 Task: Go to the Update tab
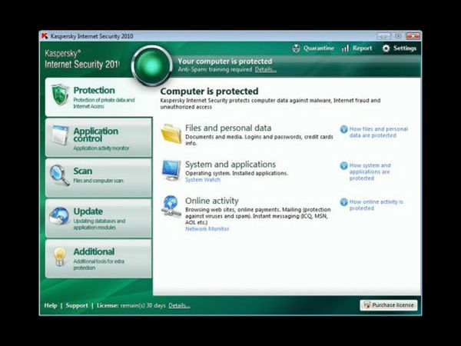(99, 218)
